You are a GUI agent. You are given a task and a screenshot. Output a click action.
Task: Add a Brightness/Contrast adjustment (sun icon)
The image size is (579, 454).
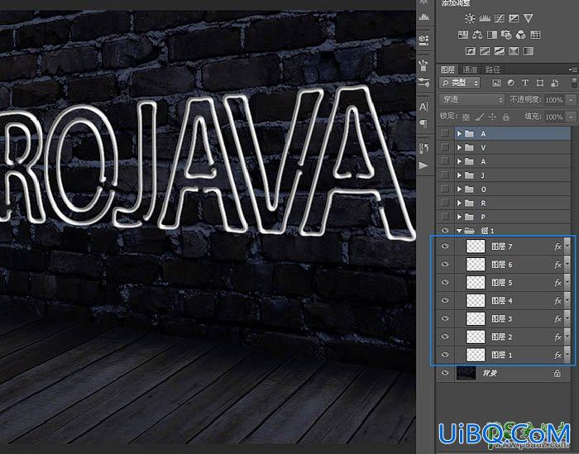pos(470,18)
